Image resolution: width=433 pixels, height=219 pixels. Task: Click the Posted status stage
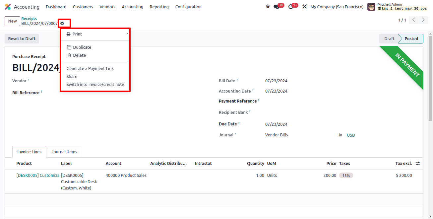(x=411, y=38)
